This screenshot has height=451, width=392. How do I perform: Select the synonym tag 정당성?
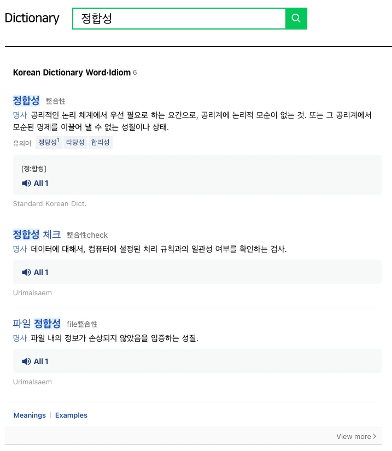[x=49, y=142]
